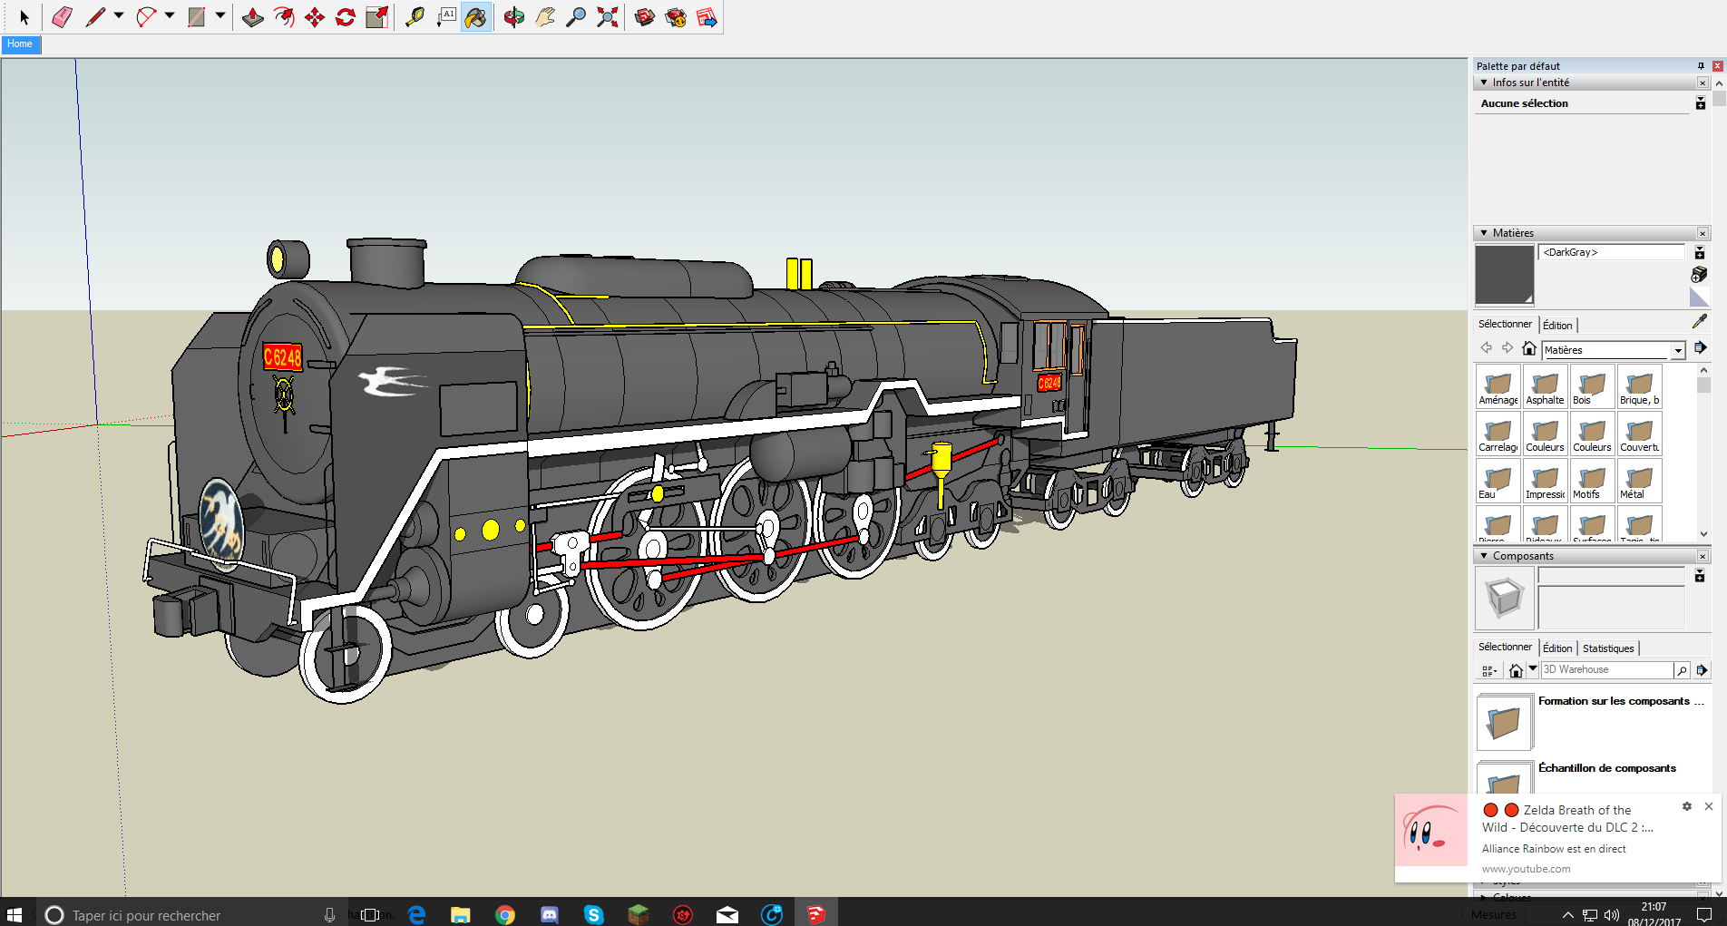Activate the Orbit tool

[513, 17]
